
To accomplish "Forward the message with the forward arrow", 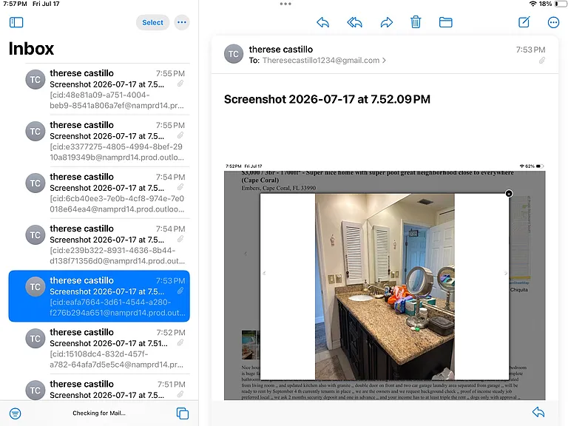I will (387, 22).
